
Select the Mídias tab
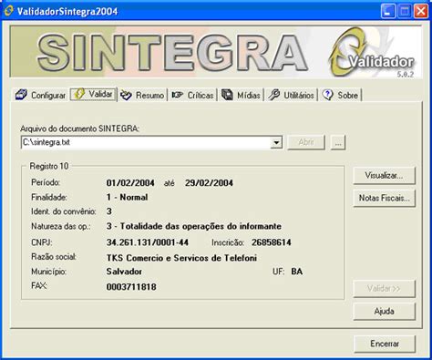[241, 95]
